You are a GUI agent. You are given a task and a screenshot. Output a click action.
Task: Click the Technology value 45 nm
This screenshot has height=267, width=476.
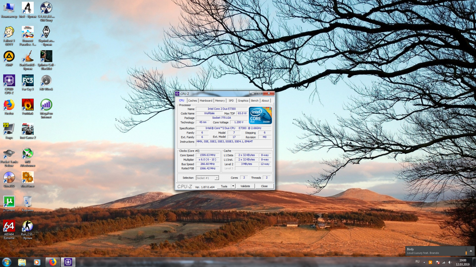pos(203,122)
